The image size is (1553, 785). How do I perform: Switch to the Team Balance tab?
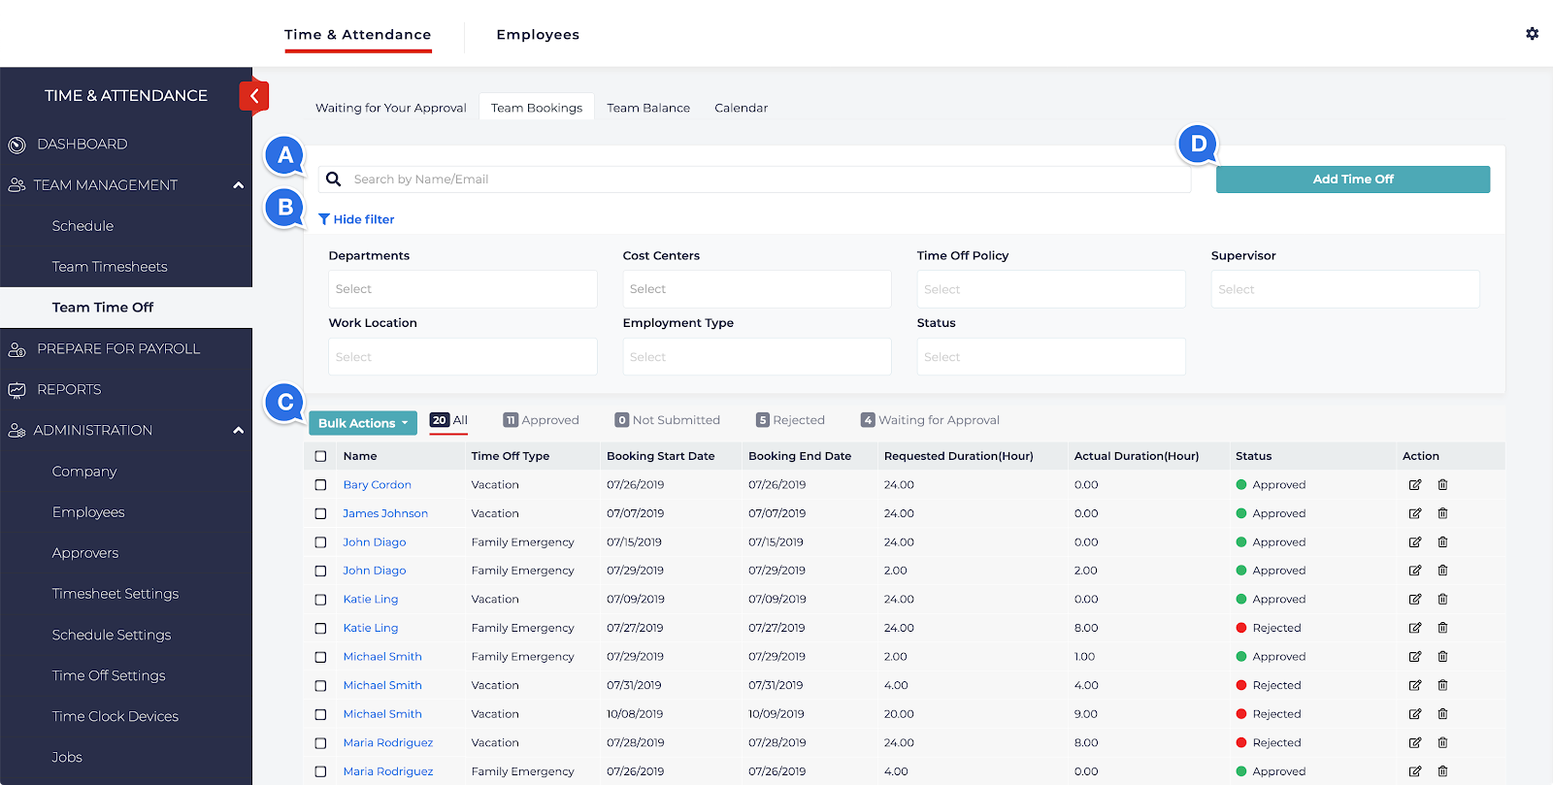(x=648, y=108)
